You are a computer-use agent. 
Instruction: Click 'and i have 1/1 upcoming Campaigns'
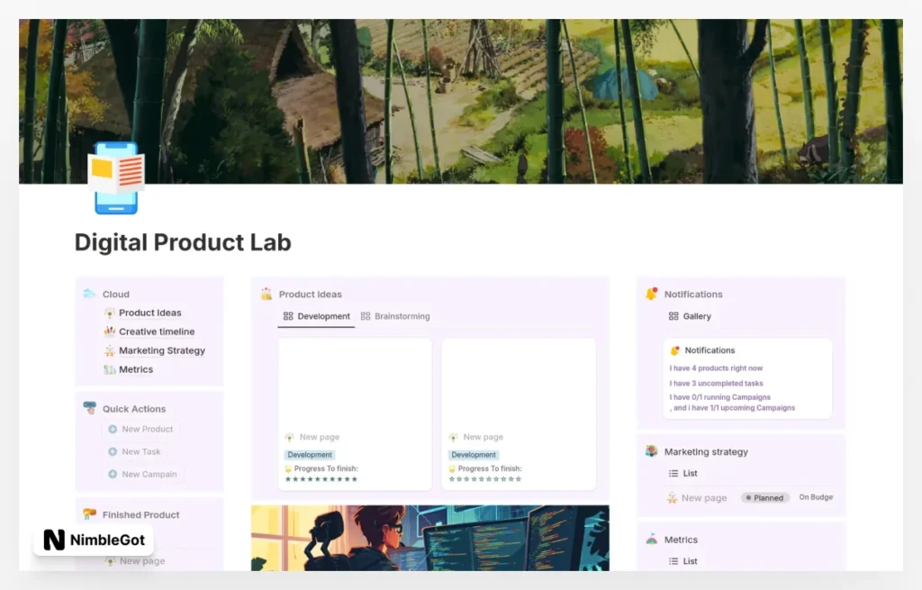tap(732, 408)
